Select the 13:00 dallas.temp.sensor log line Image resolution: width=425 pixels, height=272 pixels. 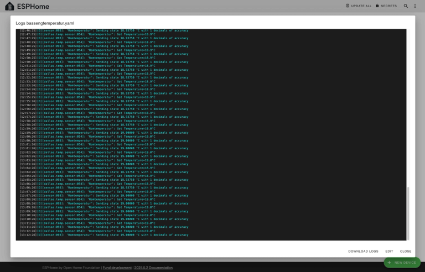tap(87, 137)
